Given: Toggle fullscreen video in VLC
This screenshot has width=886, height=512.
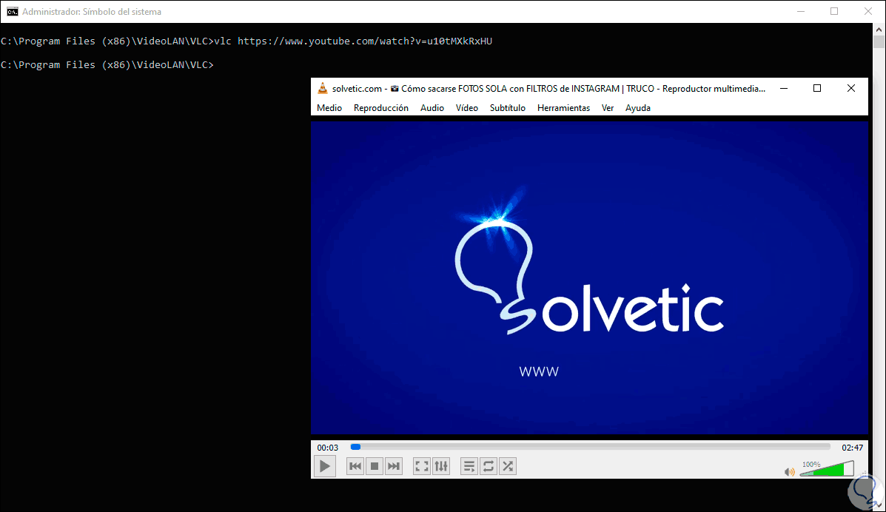Looking at the screenshot, I should (x=422, y=466).
